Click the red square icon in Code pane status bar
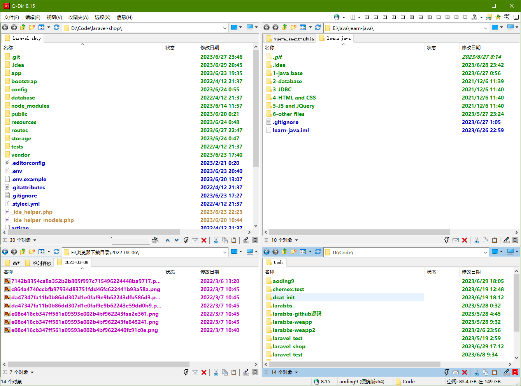Screen dimensions: 521x386 516,372
